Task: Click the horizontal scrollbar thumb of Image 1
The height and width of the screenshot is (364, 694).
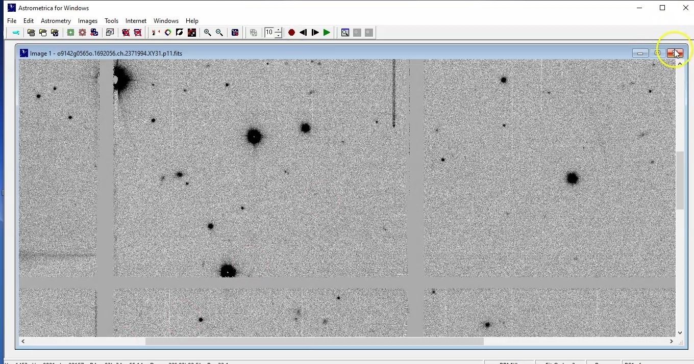Action: click(314, 341)
